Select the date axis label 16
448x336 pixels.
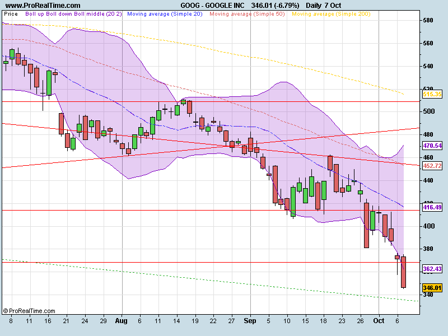click(48, 321)
